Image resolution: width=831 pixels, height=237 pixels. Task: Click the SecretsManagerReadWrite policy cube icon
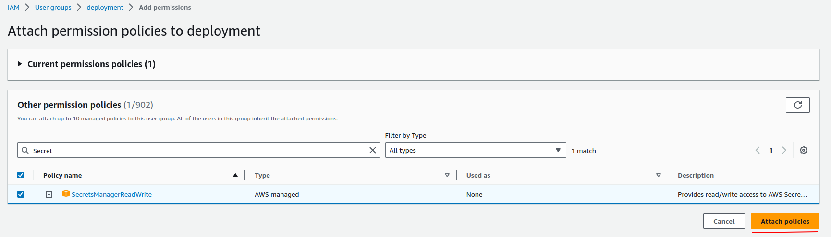66,193
